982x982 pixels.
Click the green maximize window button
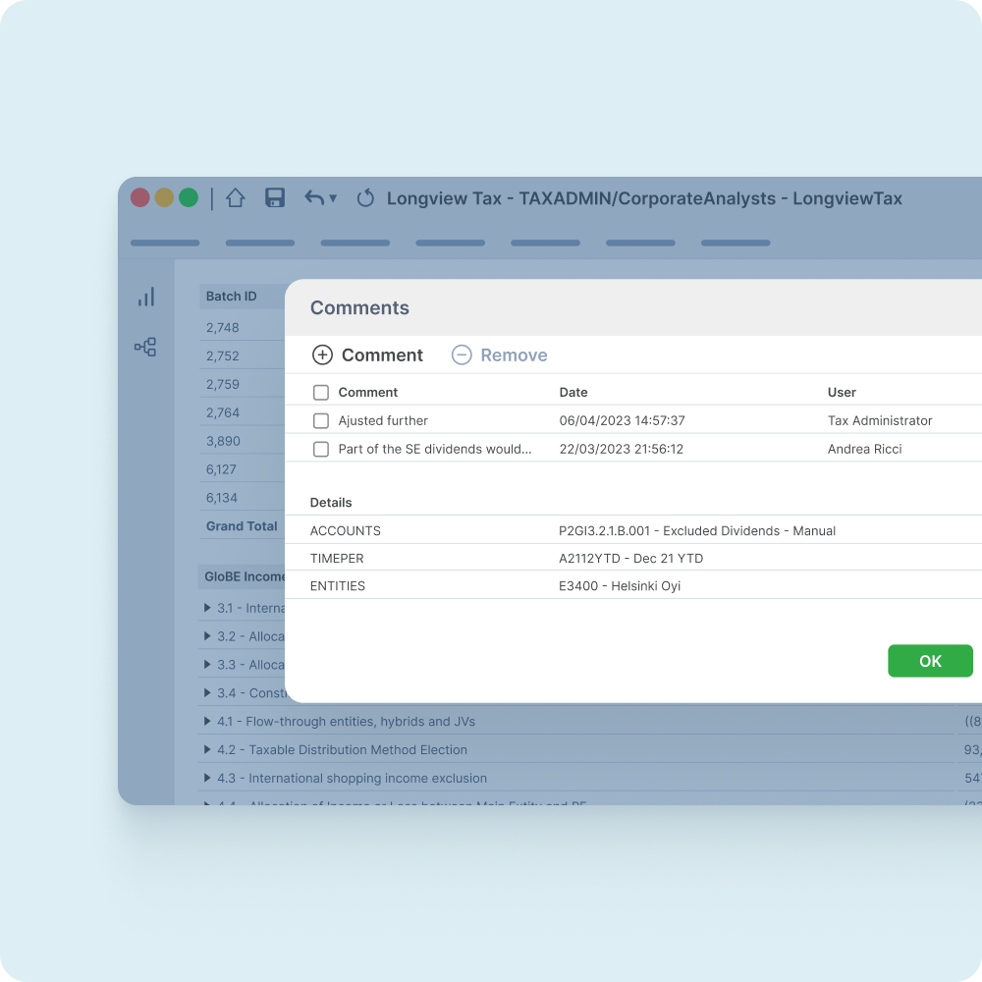point(189,197)
